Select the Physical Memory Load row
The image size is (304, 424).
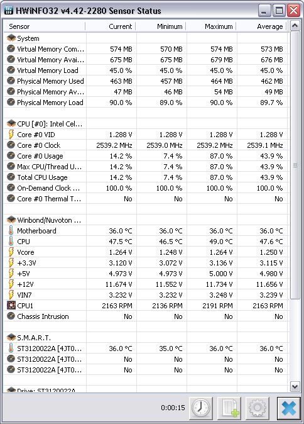click(x=145, y=103)
